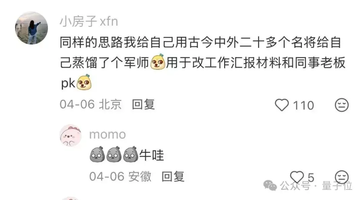This screenshot has height=200, width=364.
Task: Open momo's pink avatar
Action: point(70,135)
